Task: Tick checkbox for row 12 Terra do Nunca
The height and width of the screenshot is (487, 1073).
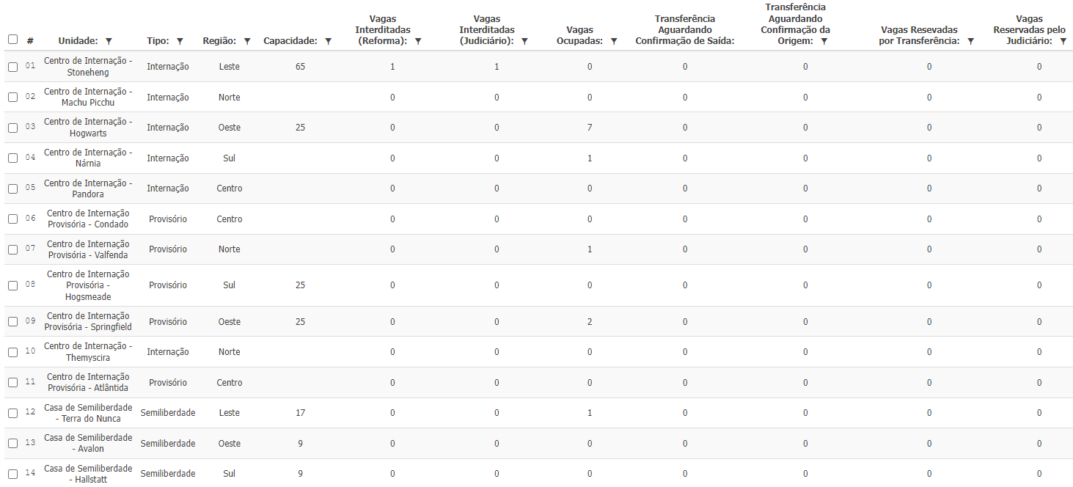Action: tap(13, 413)
